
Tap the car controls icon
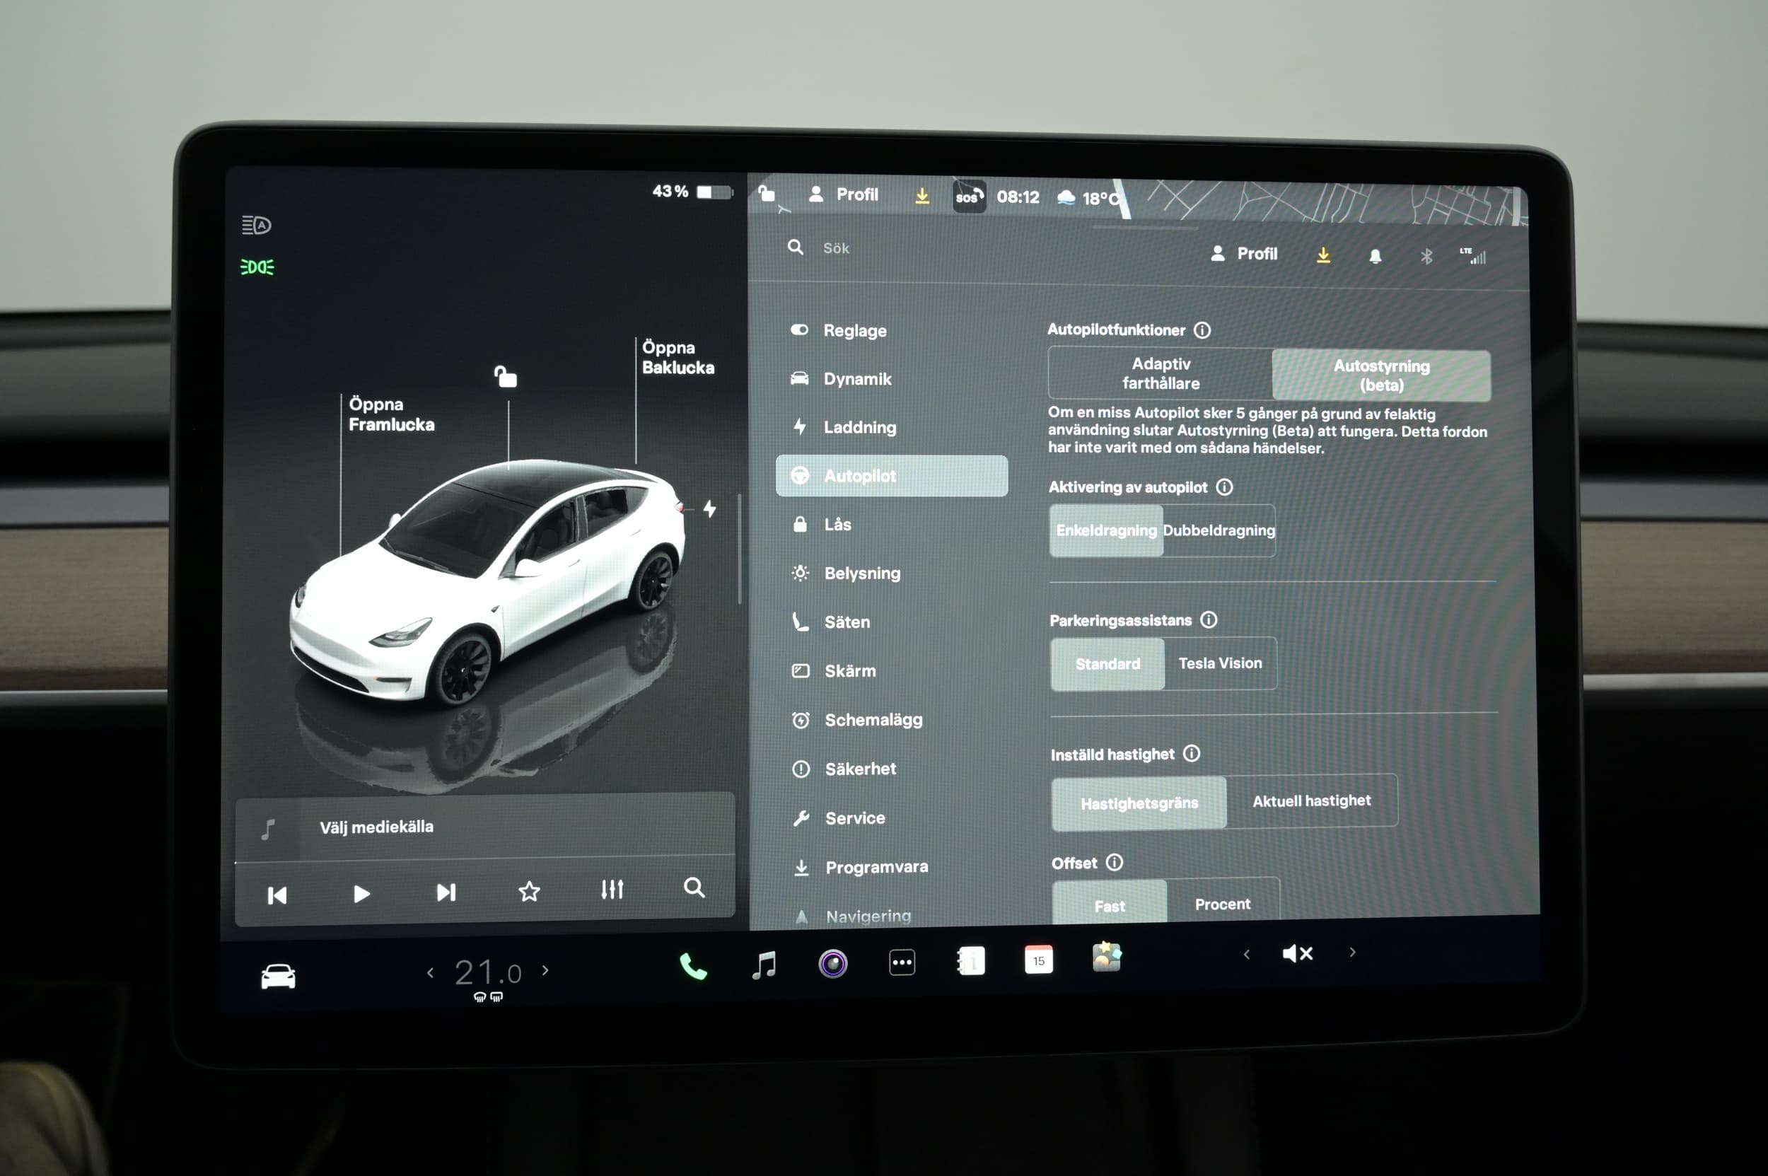tap(277, 976)
